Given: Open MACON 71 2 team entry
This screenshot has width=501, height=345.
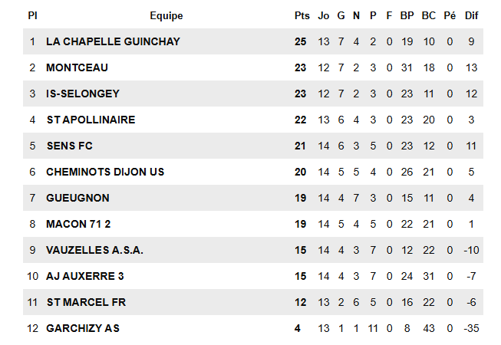Looking at the screenshot, I should (80, 224).
